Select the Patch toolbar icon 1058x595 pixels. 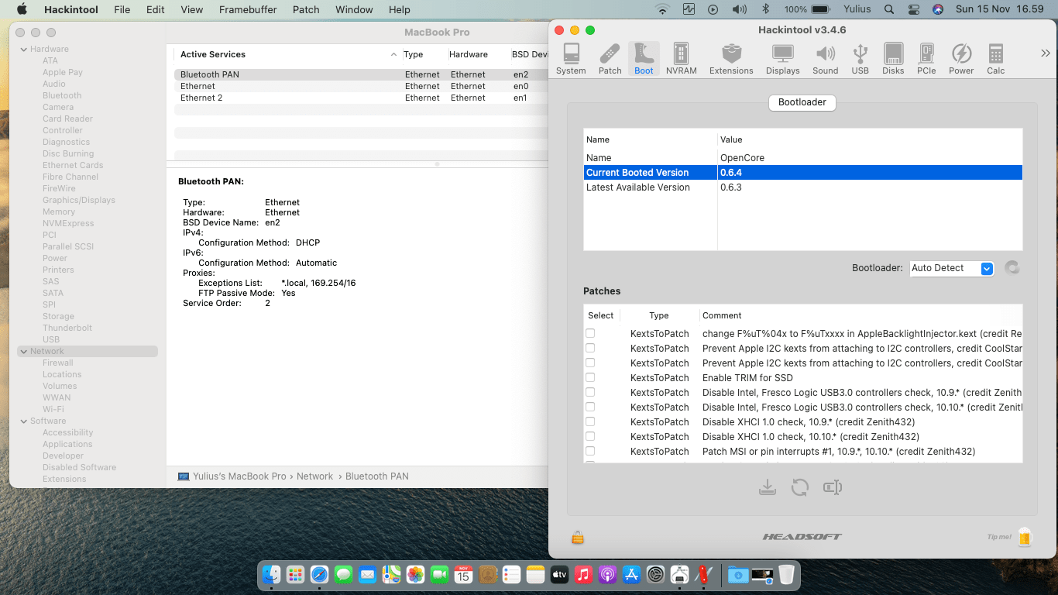(610, 59)
